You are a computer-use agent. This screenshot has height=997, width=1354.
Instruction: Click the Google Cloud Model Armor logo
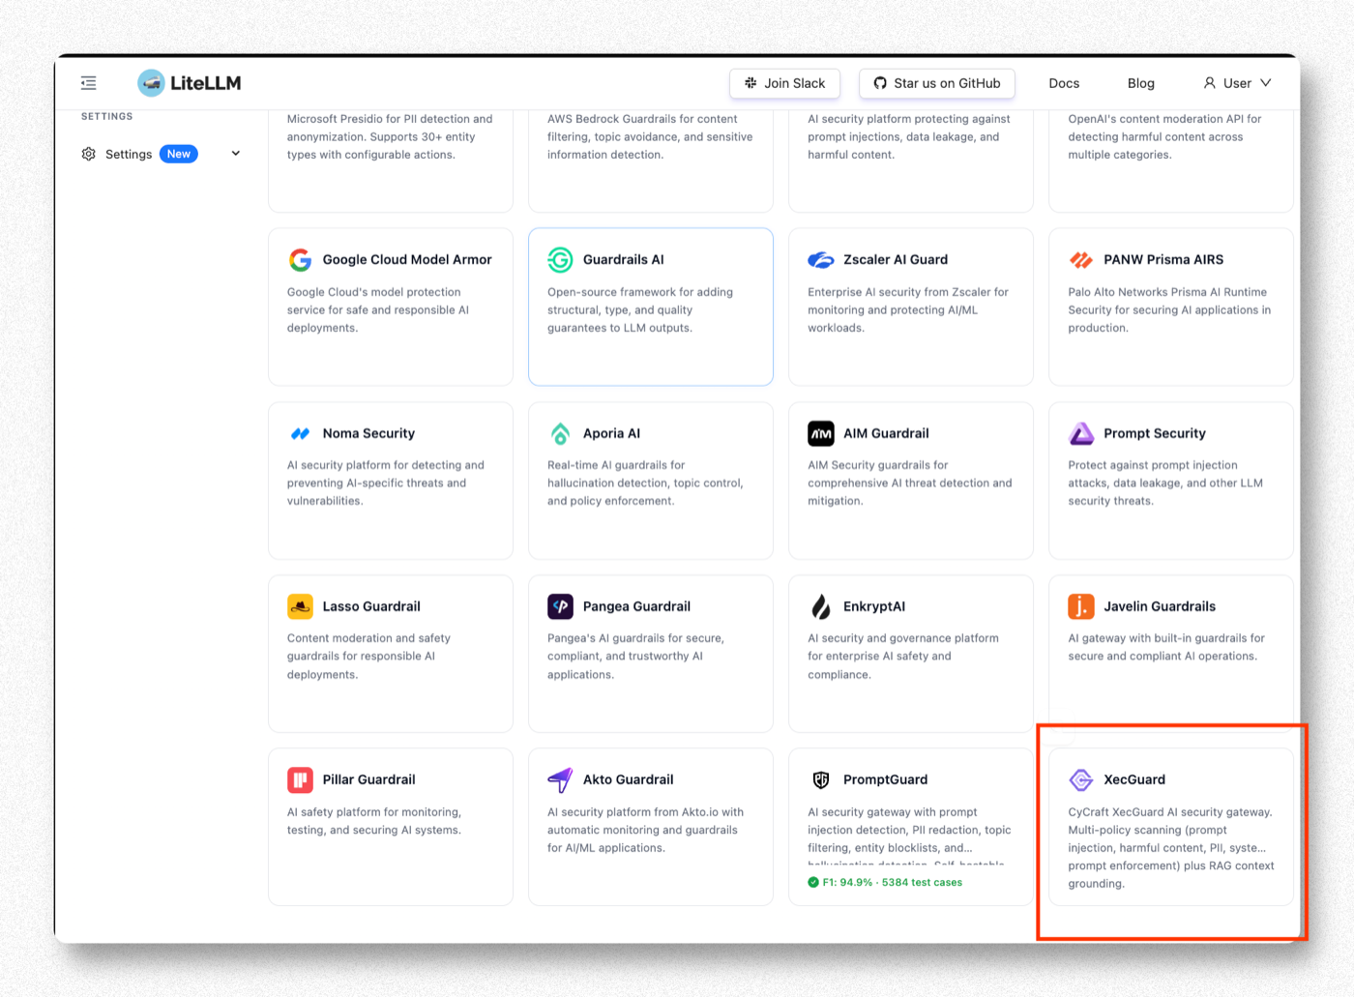(300, 260)
